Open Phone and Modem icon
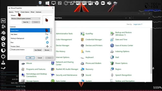The width and height of the screenshot is (162, 91). click(82, 63)
